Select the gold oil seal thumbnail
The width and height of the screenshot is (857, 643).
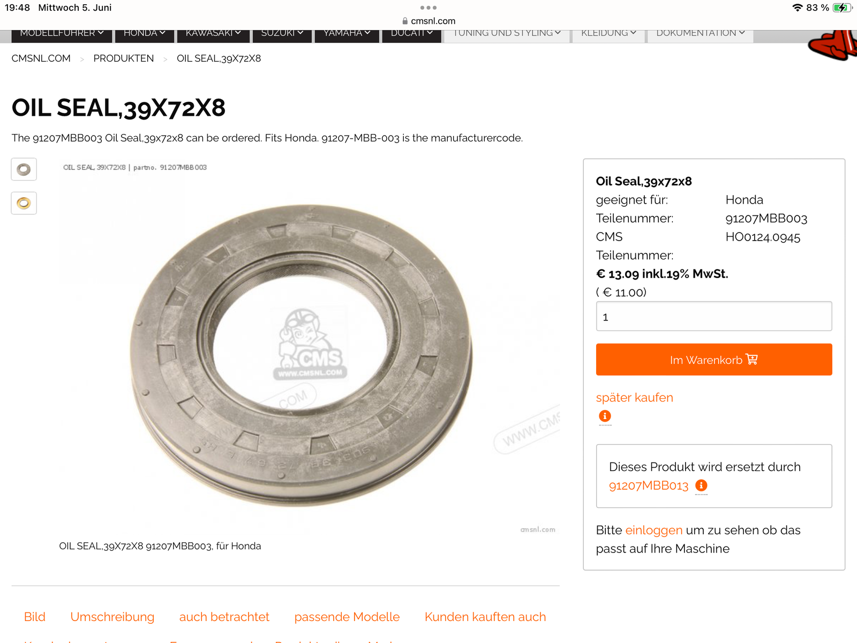[24, 203]
